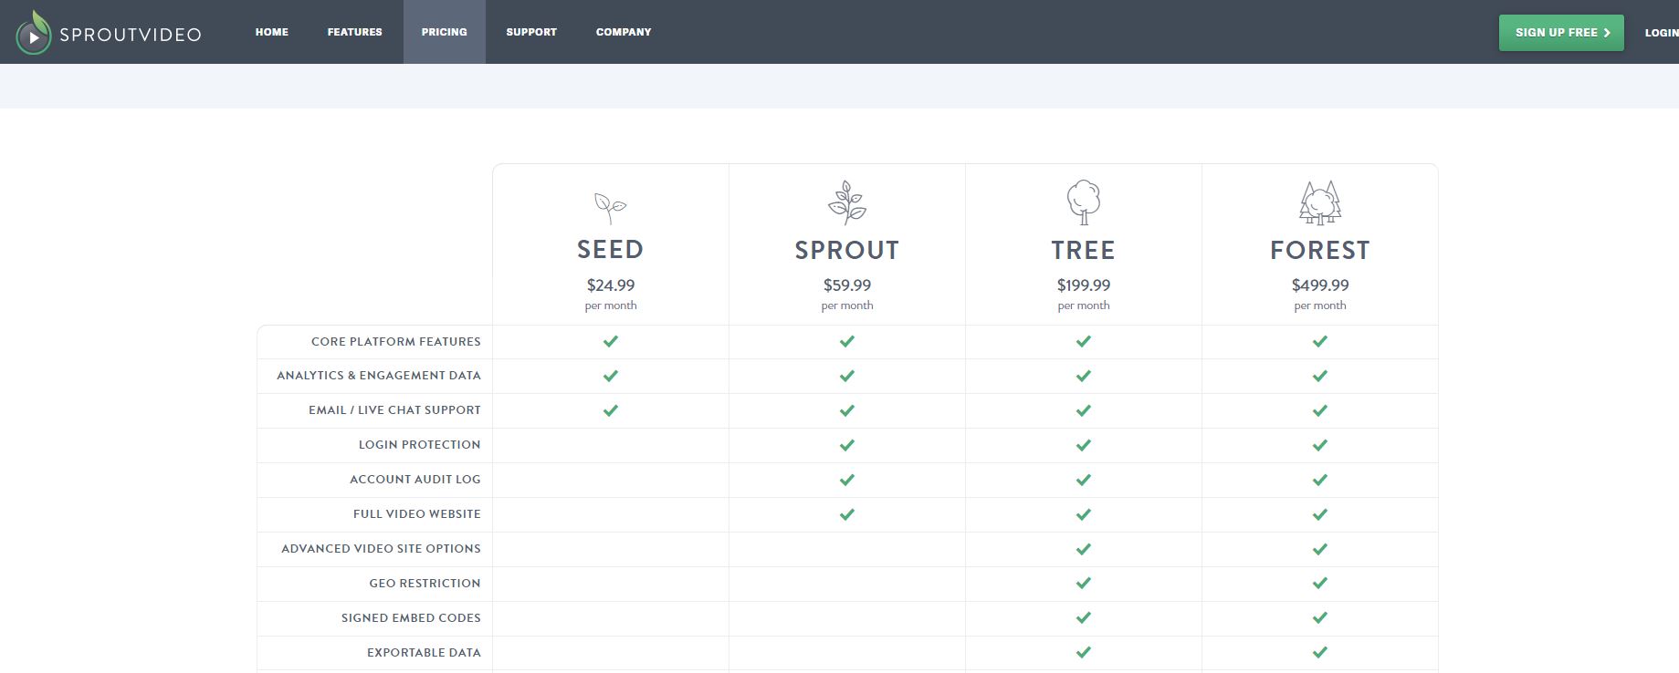Select the SEED plan heading
This screenshot has height=673, width=1679.
pyautogui.click(x=610, y=250)
